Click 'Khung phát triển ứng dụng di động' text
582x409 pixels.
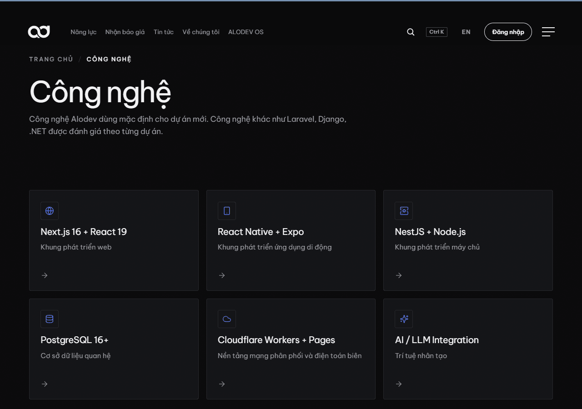[x=275, y=247]
